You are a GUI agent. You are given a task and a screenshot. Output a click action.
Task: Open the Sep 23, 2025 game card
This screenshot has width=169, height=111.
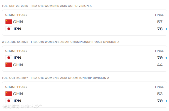(x=85, y=23)
